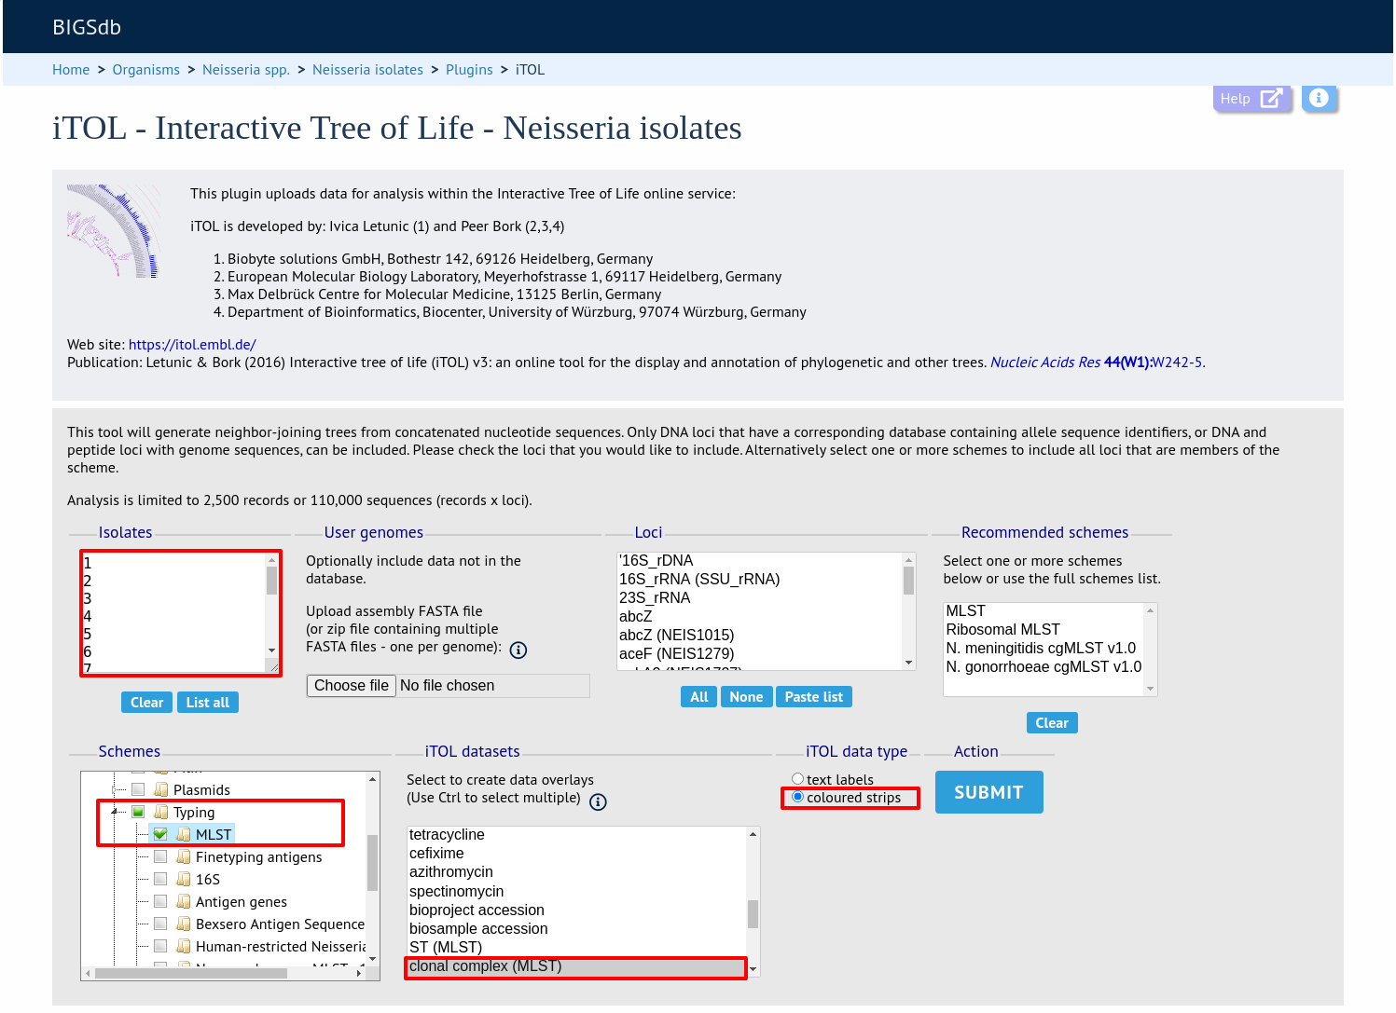
Task: Open Neisseria spp. breadcrumb link
Action: (x=246, y=70)
